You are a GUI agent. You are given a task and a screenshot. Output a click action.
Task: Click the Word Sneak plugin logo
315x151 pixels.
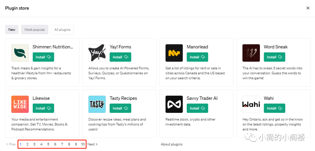251,53
